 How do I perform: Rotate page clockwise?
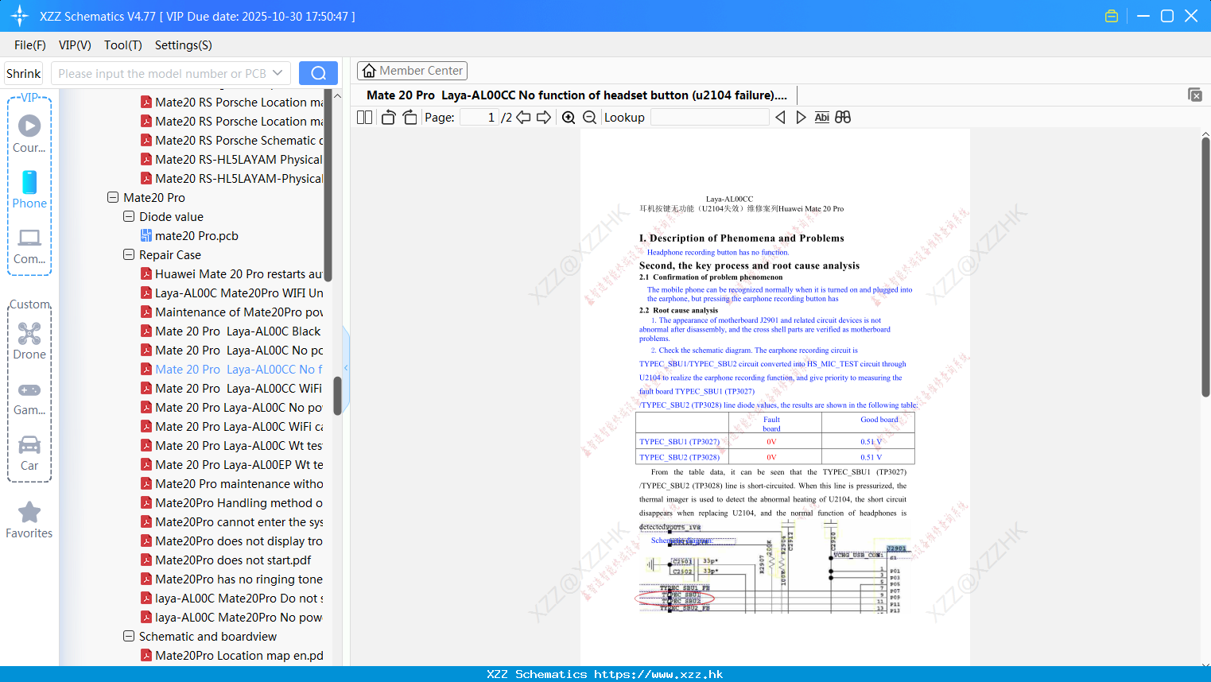[409, 118]
